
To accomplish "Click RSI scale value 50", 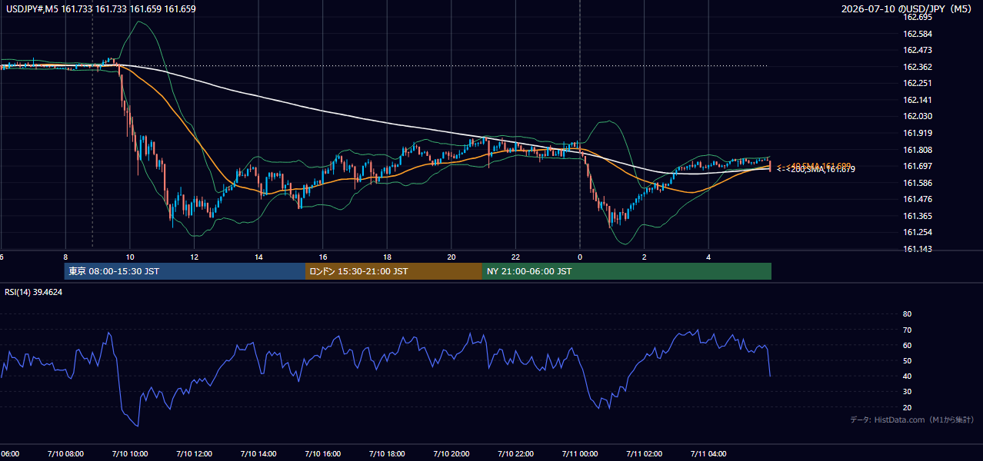I will (x=907, y=360).
